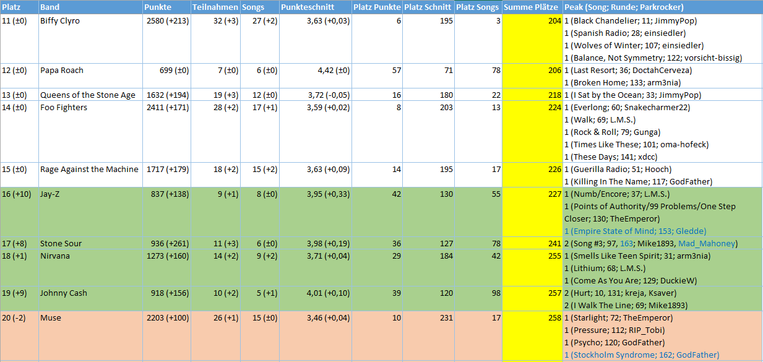Click the Summe Plätze header
The image size is (763, 362).
click(x=532, y=7)
